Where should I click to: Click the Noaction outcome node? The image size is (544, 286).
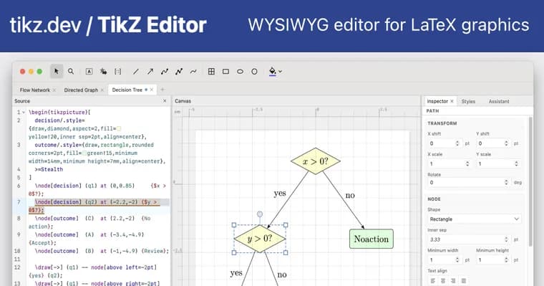coord(371,239)
